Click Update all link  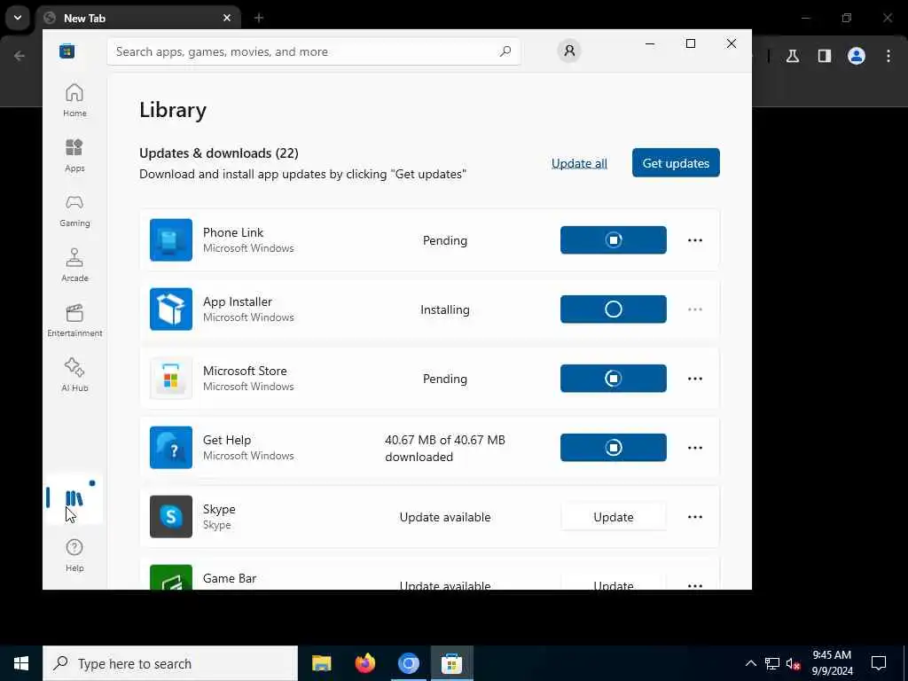pyautogui.click(x=579, y=163)
